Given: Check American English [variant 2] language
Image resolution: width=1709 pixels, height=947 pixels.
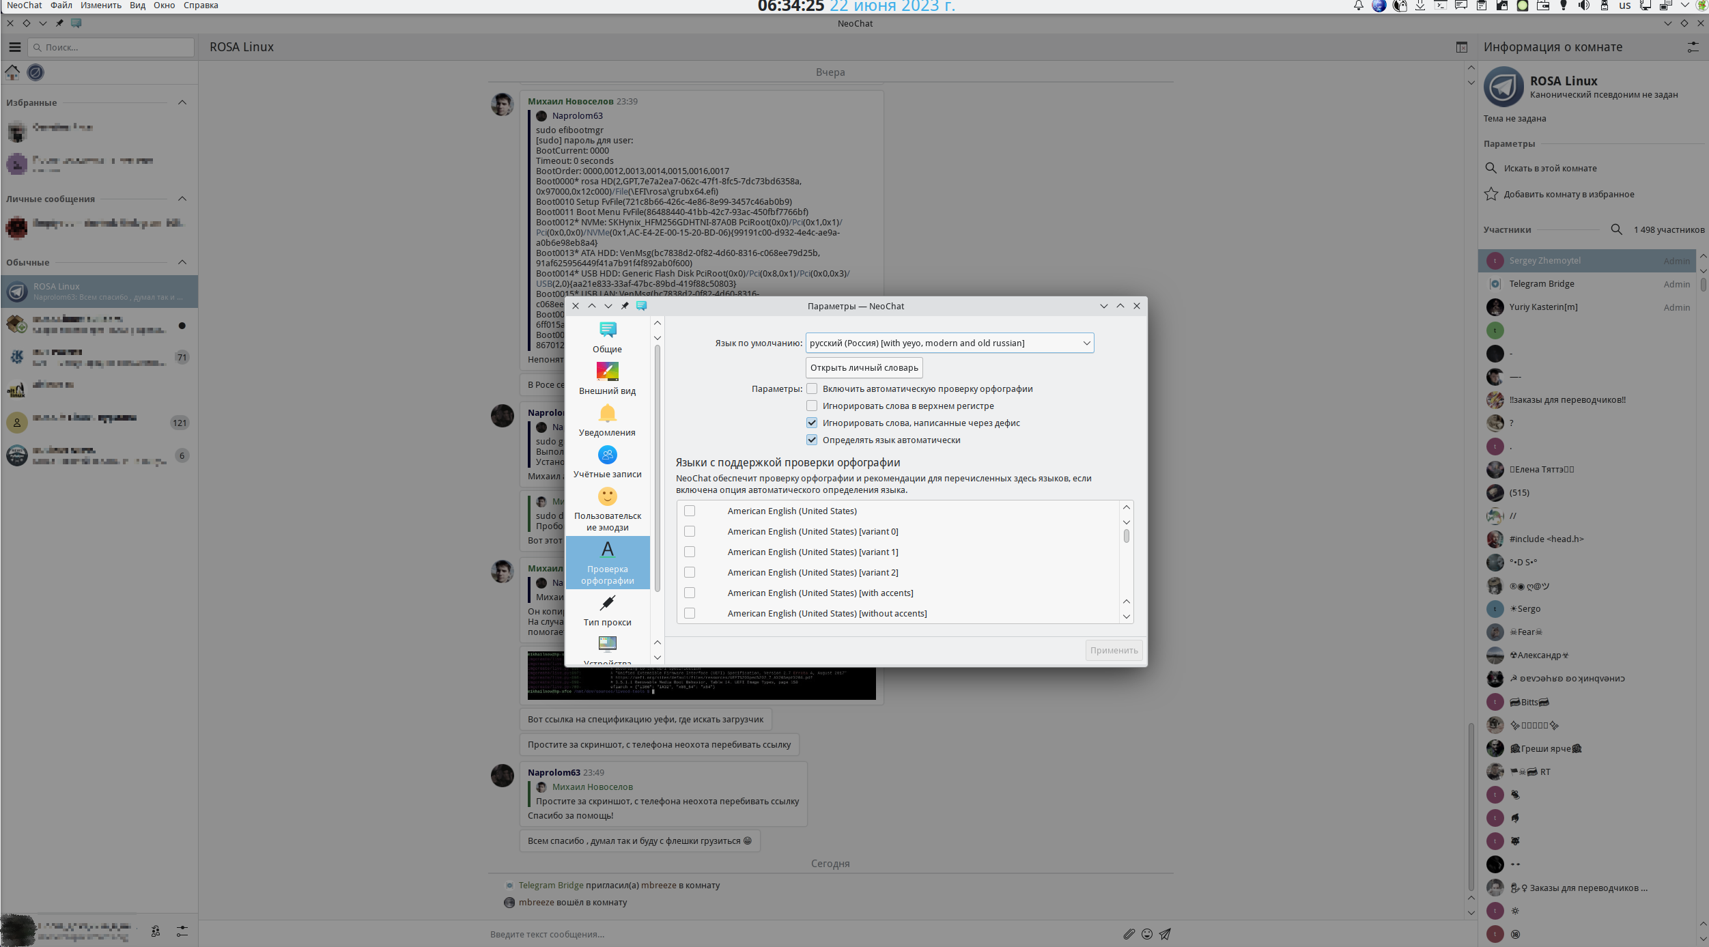Looking at the screenshot, I should pos(690,572).
